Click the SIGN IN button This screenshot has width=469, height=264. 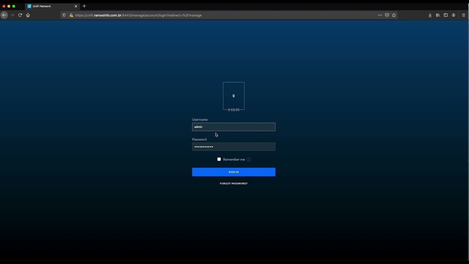click(234, 172)
